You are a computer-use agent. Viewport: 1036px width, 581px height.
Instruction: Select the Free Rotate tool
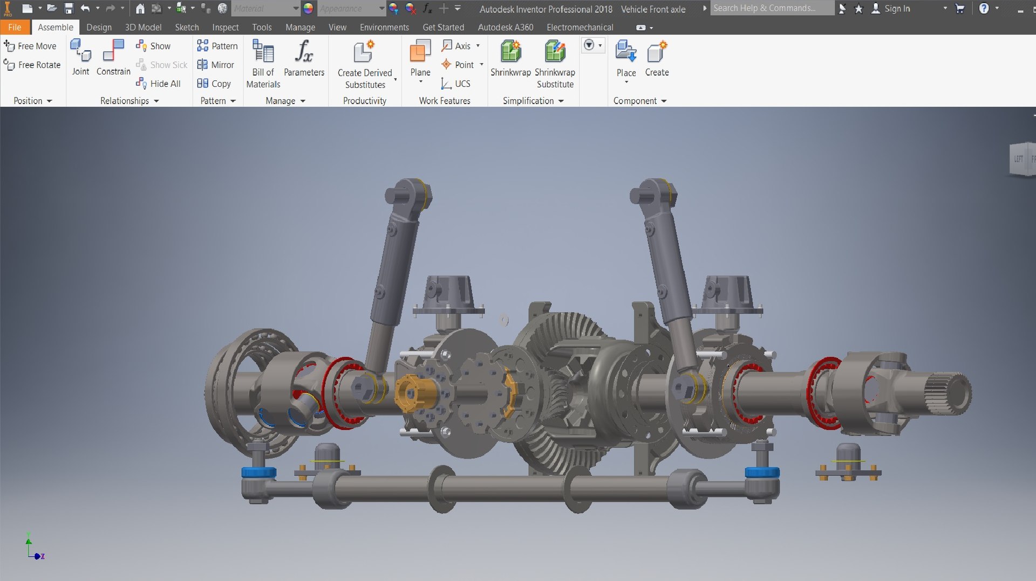click(x=32, y=65)
